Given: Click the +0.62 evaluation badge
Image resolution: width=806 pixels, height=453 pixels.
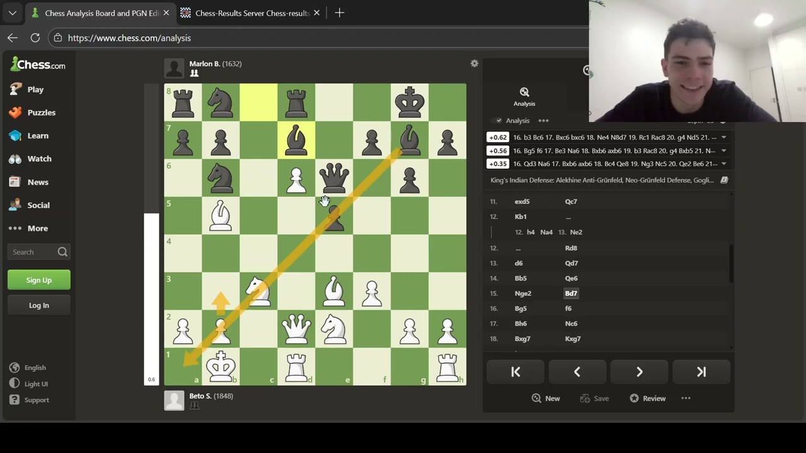Looking at the screenshot, I should pyautogui.click(x=497, y=137).
